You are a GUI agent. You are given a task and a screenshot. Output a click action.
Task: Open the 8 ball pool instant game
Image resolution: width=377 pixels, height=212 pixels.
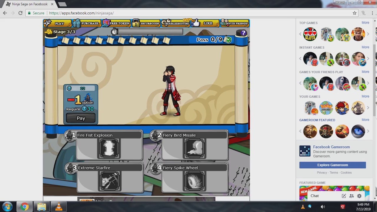358,59
